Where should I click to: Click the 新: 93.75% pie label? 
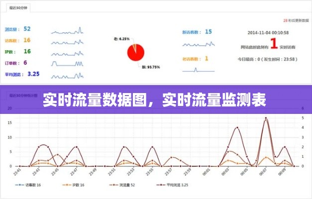tap(150, 67)
